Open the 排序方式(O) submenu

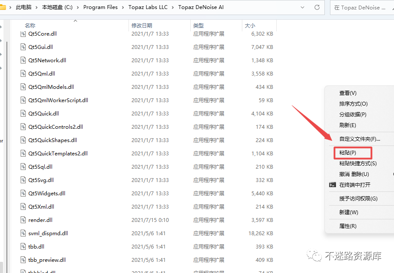tap(353, 104)
